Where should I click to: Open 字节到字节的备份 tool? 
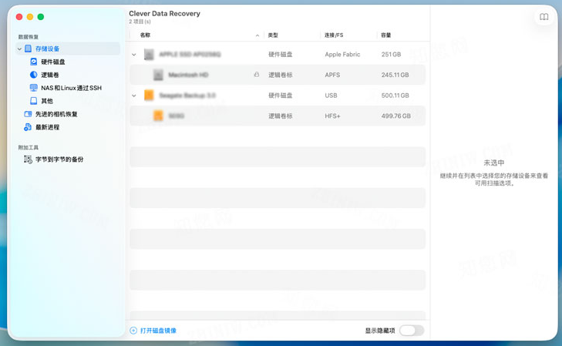pyautogui.click(x=59, y=160)
